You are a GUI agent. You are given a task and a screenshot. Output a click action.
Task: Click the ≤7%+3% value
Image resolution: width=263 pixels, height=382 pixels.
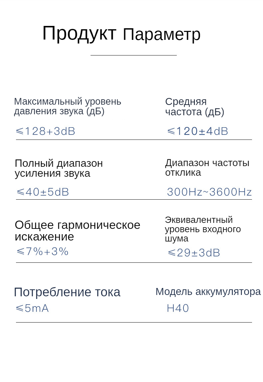[43, 251]
